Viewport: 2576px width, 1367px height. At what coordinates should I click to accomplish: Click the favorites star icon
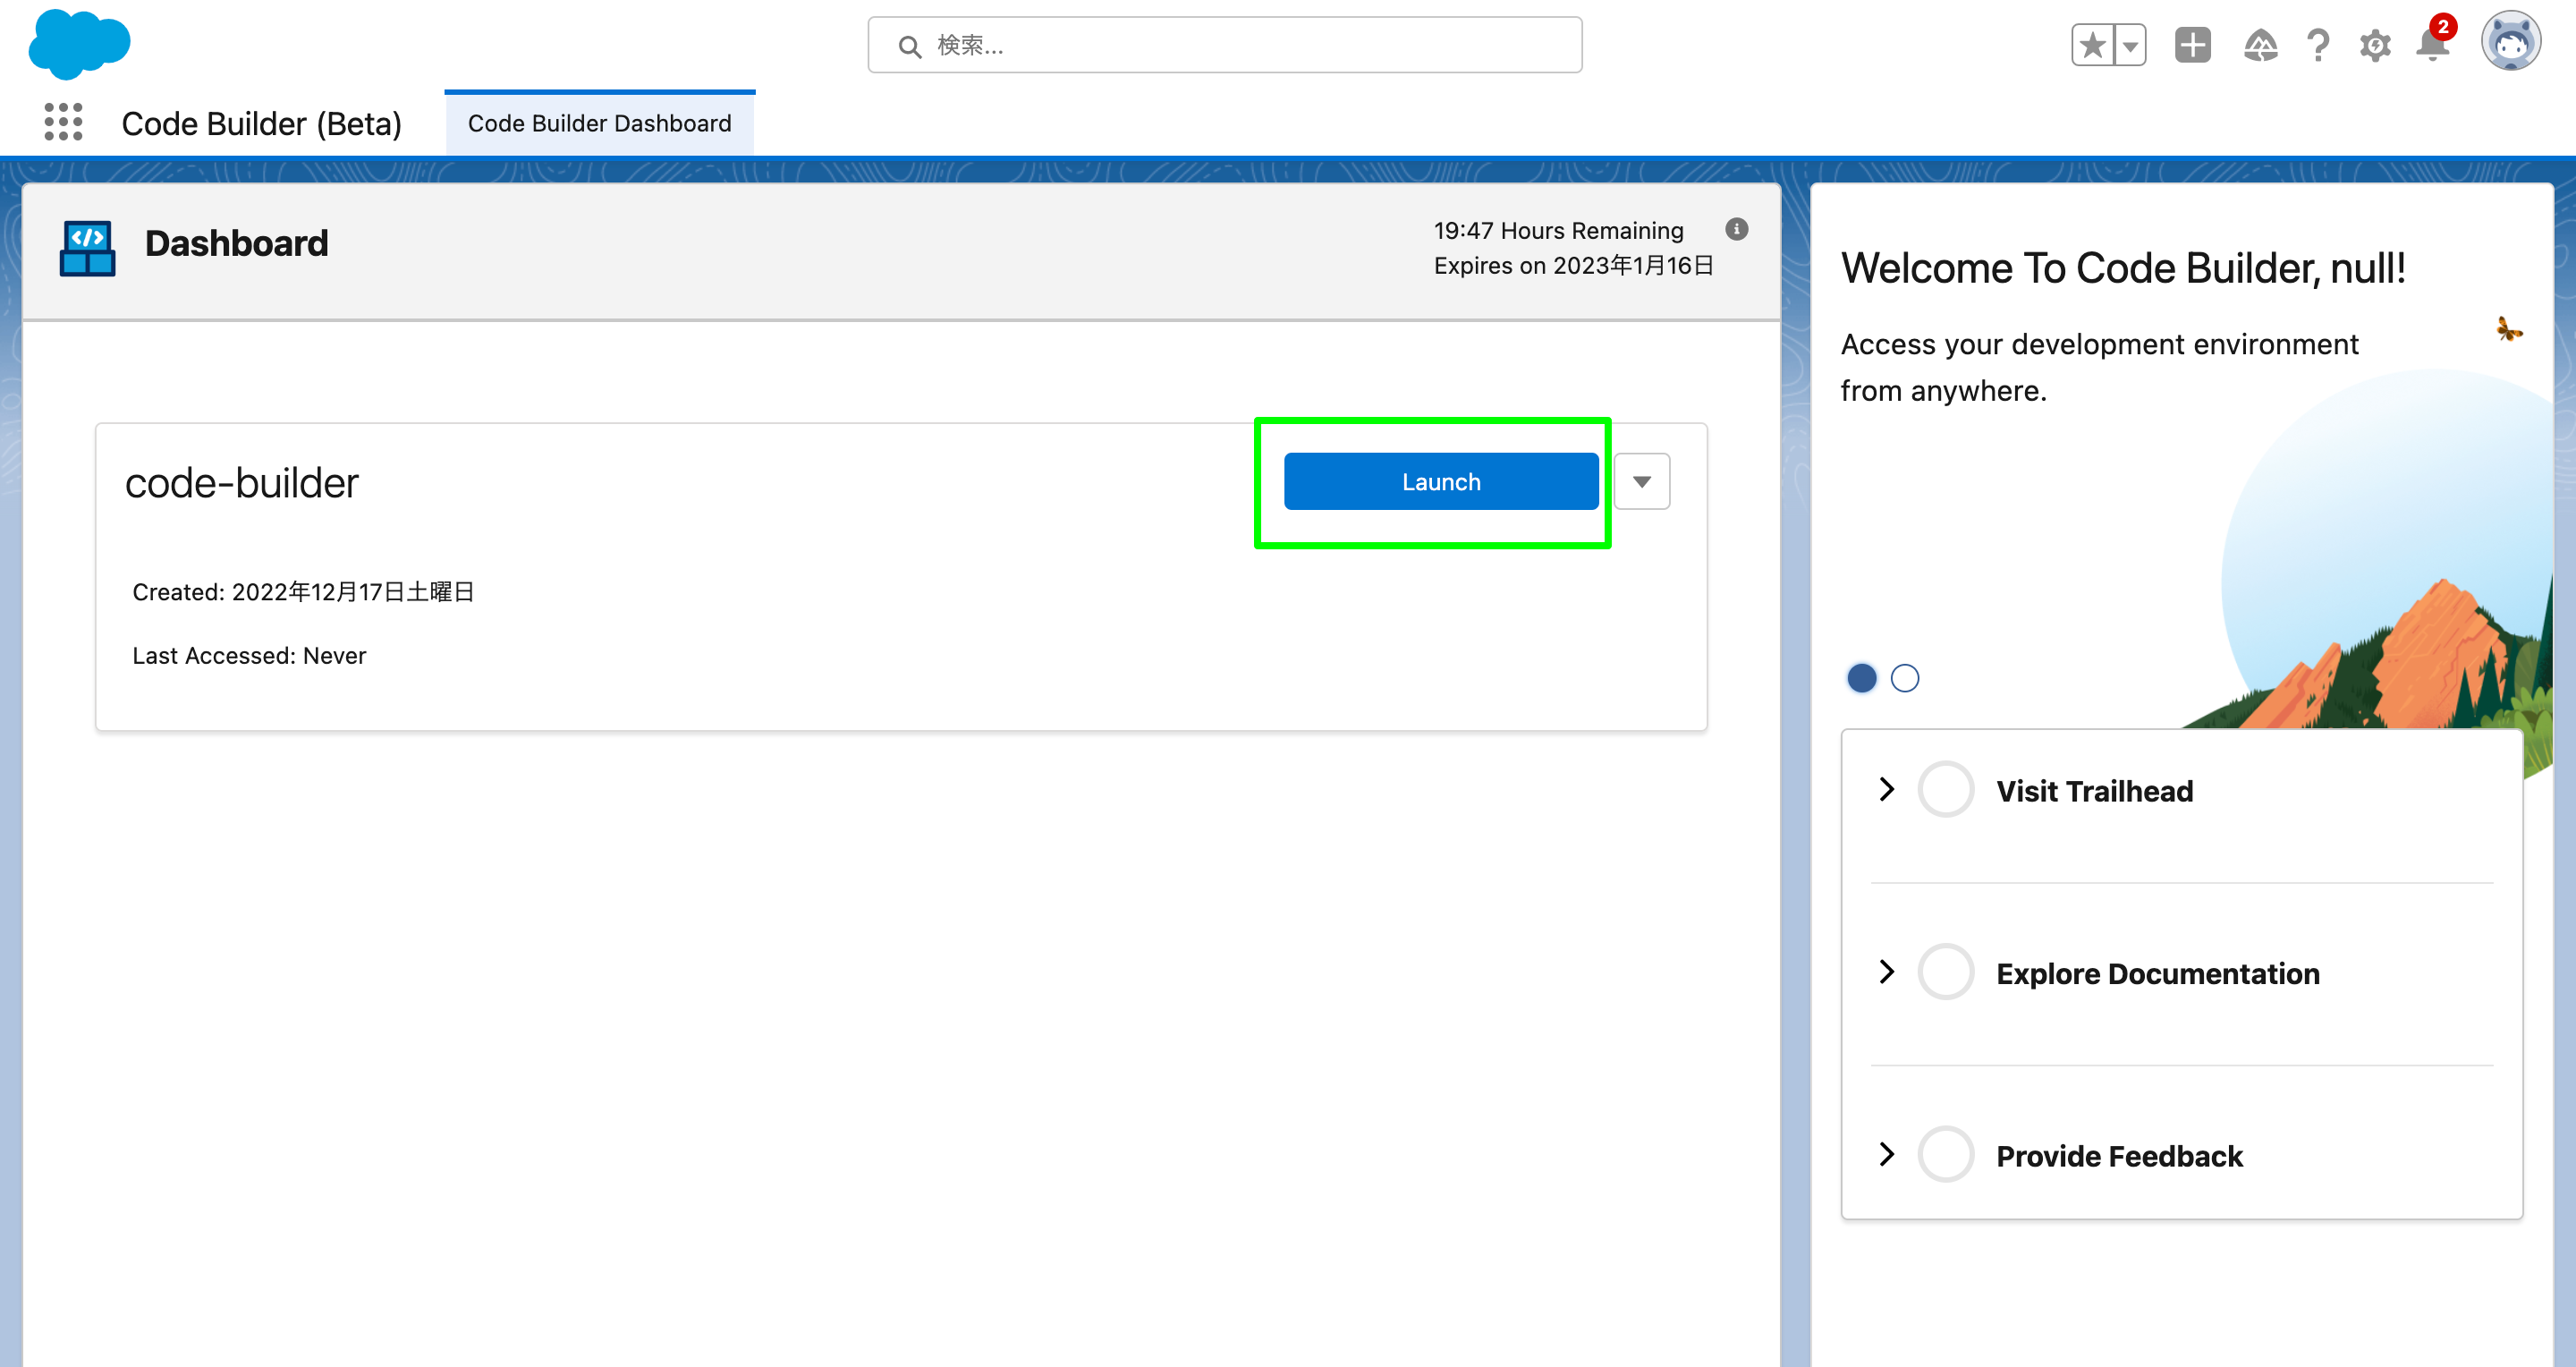click(x=2090, y=45)
